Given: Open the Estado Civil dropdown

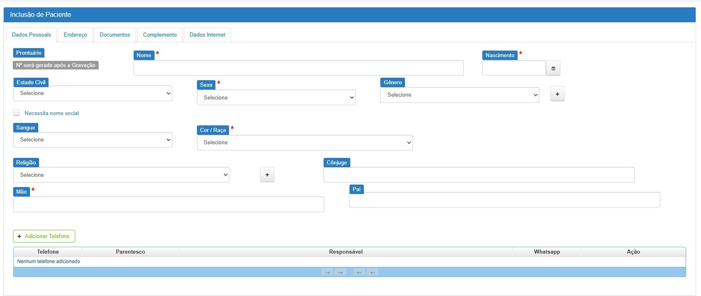Looking at the screenshot, I should (x=93, y=93).
